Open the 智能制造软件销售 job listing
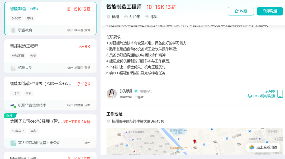 pyautogui.click(x=41, y=84)
